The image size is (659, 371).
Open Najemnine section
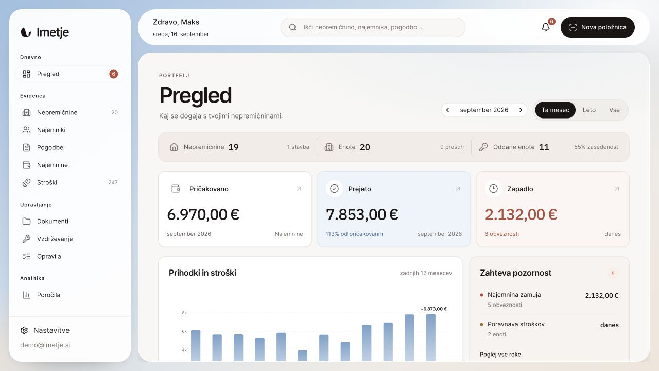(x=70, y=165)
